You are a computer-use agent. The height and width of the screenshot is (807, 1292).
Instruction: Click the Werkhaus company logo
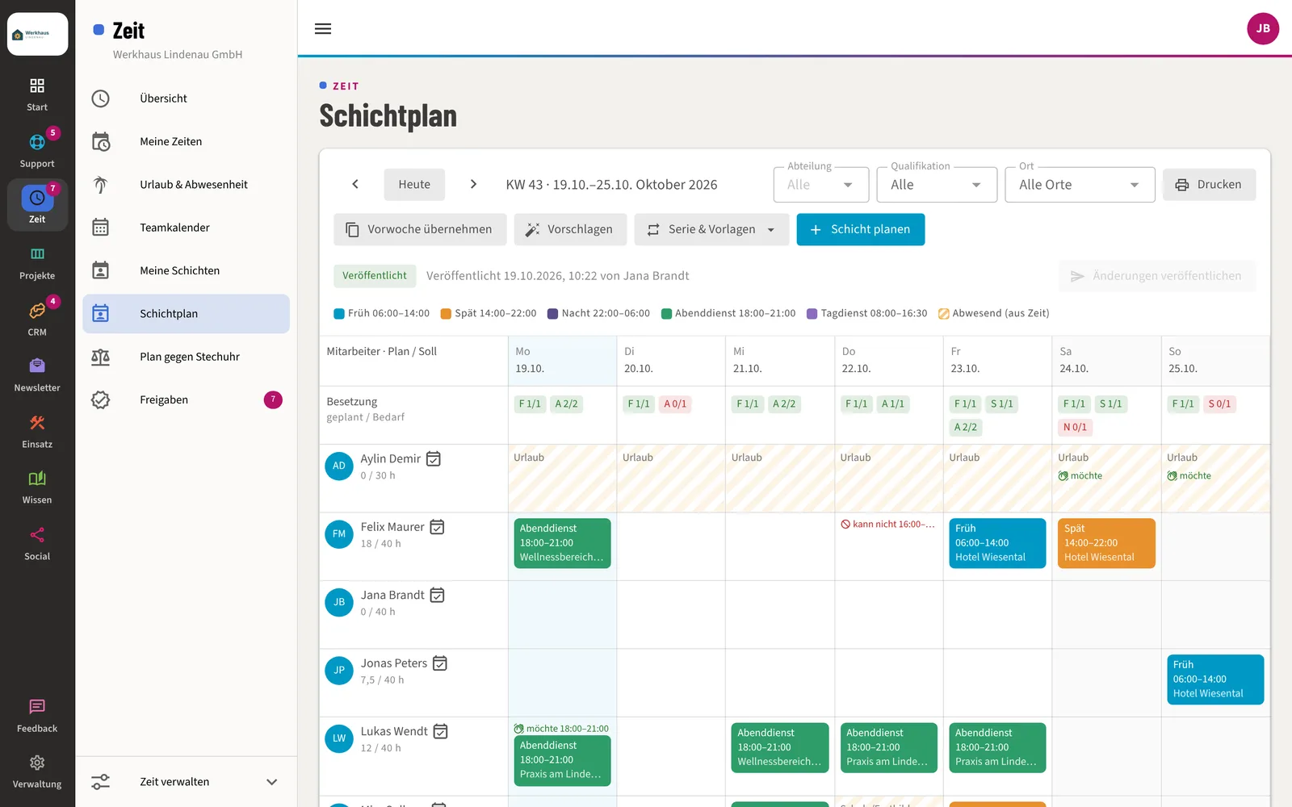click(37, 34)
